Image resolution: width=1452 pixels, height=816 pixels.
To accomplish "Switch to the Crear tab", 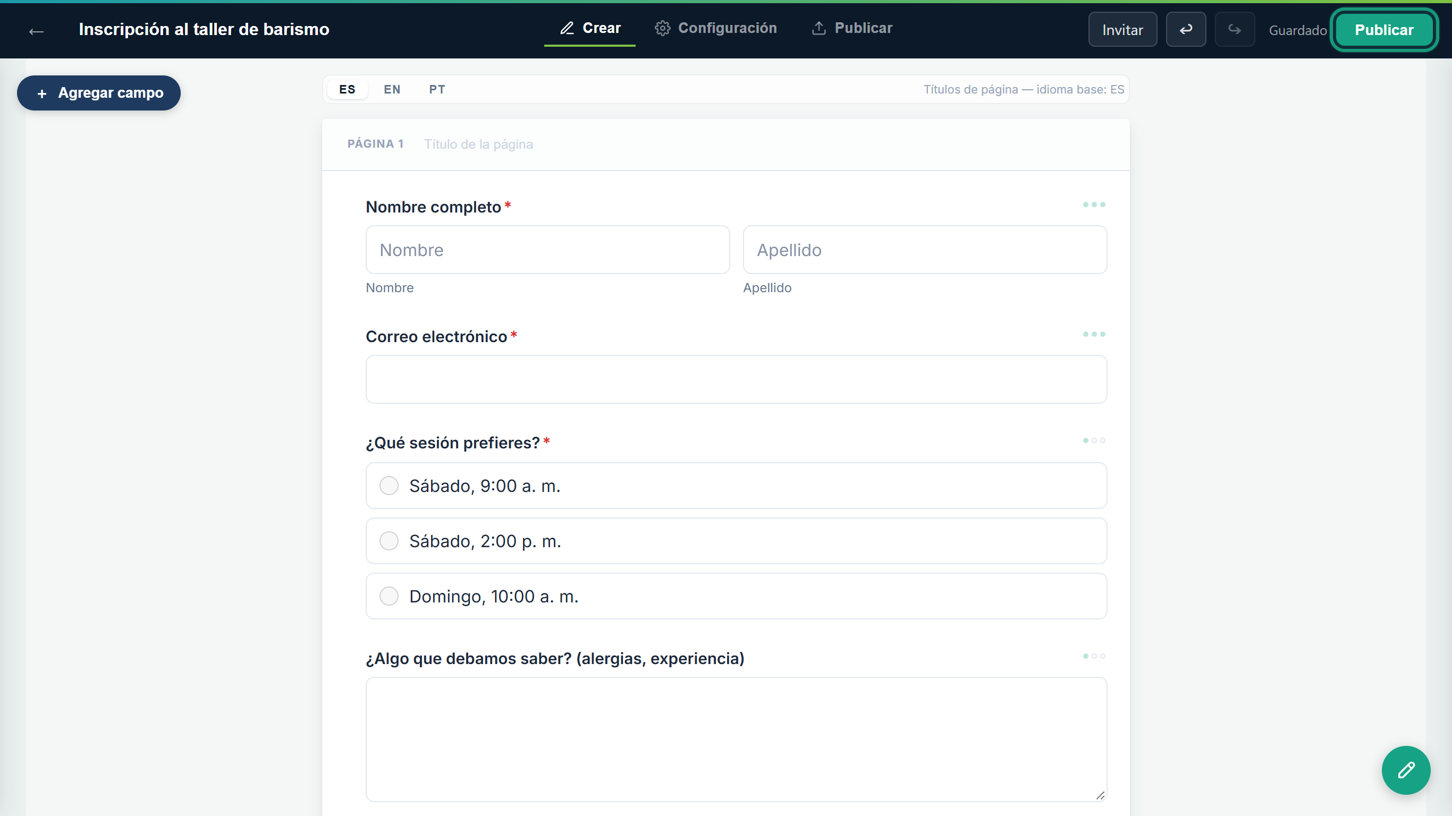I will click(x=589, y=28).
